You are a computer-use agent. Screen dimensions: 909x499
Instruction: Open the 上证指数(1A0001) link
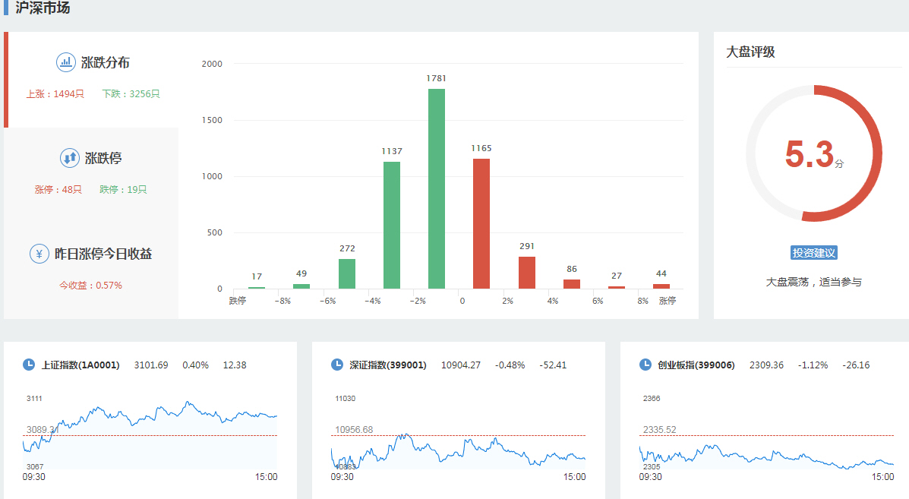click(x=80, y=365)
